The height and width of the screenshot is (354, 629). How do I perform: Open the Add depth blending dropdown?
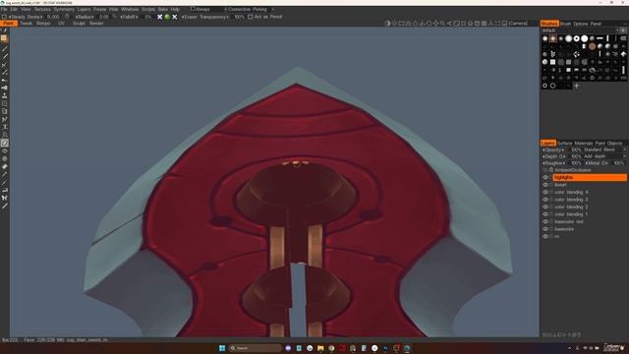pos(604,156)
